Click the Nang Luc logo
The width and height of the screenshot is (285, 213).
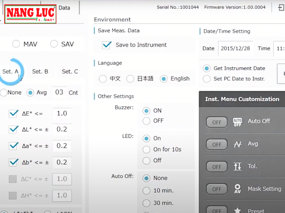pos(31,14)
